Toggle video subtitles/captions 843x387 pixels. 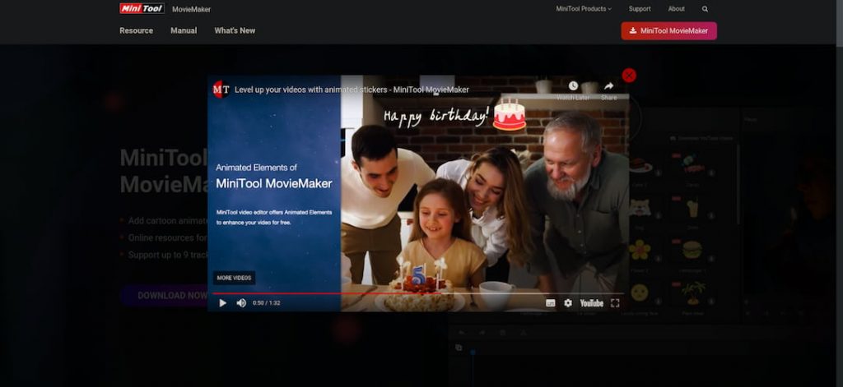pyautogui.click(x=550, y=303)
